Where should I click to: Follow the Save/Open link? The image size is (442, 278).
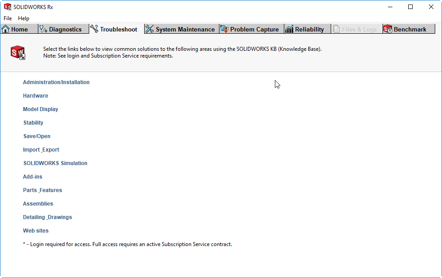(x=36, y=136)
